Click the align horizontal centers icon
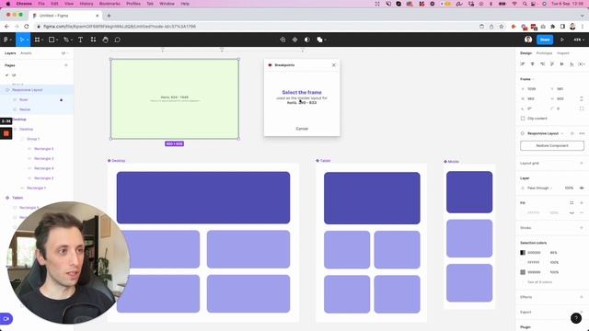589x331 pixels. (532, 64)
